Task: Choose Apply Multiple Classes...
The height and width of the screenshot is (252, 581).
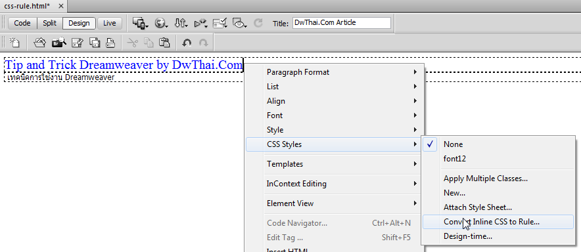Action: [x=498, y=178]
